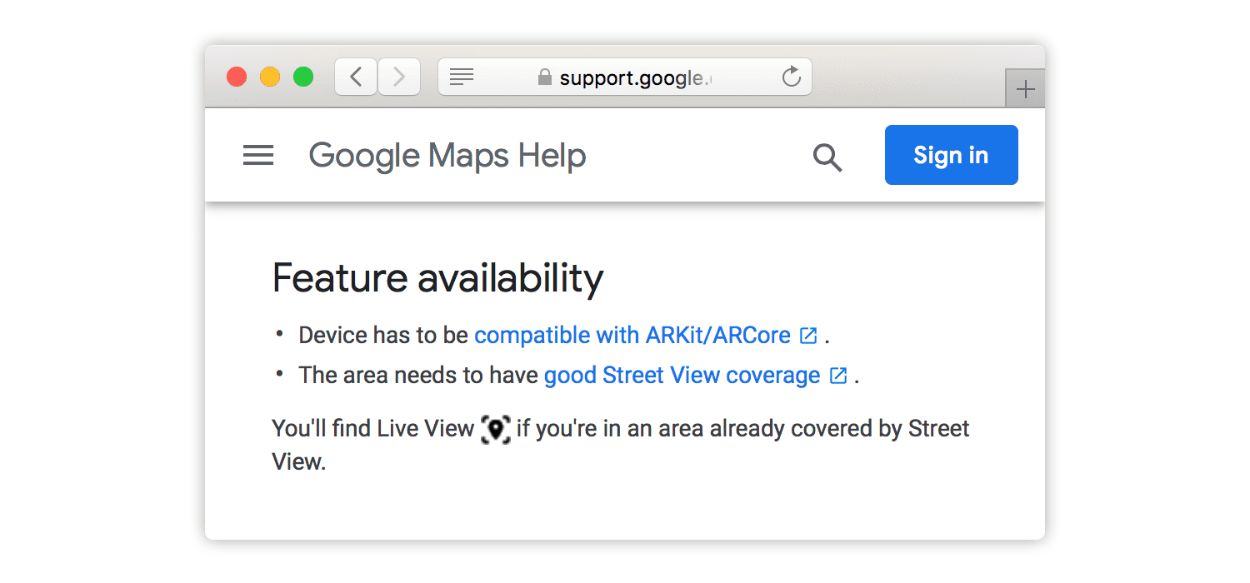1250x583 pixels.
Task: Minimize the window with yellow button
Action: [270, 77]
